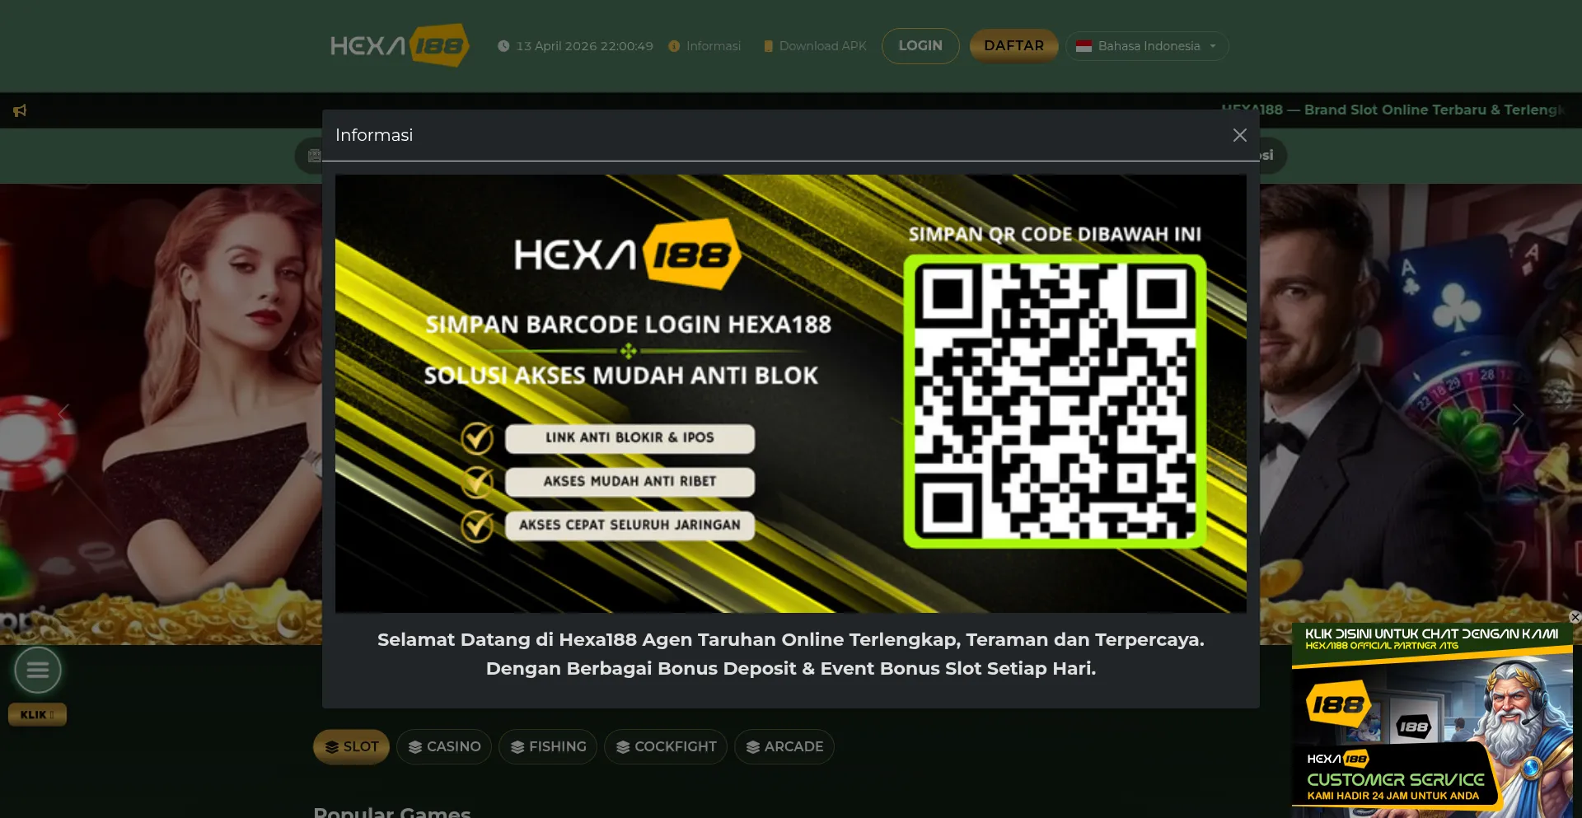Image resolution: width=1582 pixels, height=818 pixels.
Task: Select the ARCADE category tab
Action: click(784, 746)
